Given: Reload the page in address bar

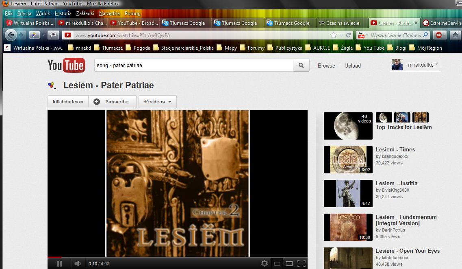Looking at the screenshot, I should [x=348, y=35].
